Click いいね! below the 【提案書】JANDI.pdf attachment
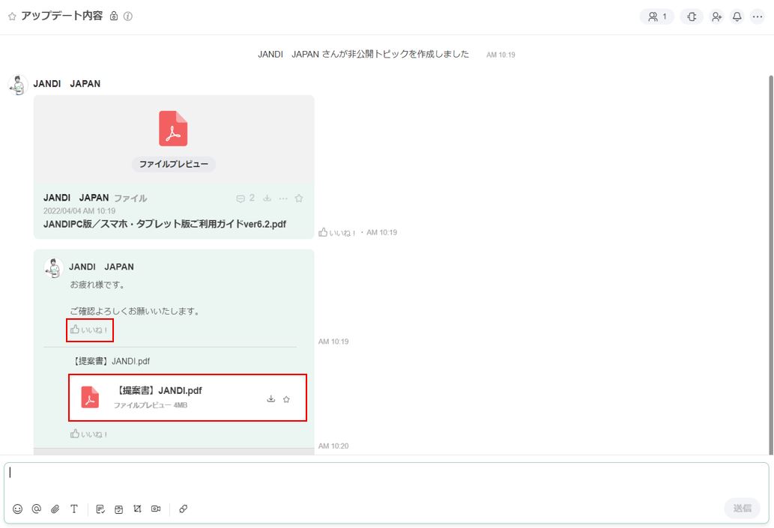 89,434
